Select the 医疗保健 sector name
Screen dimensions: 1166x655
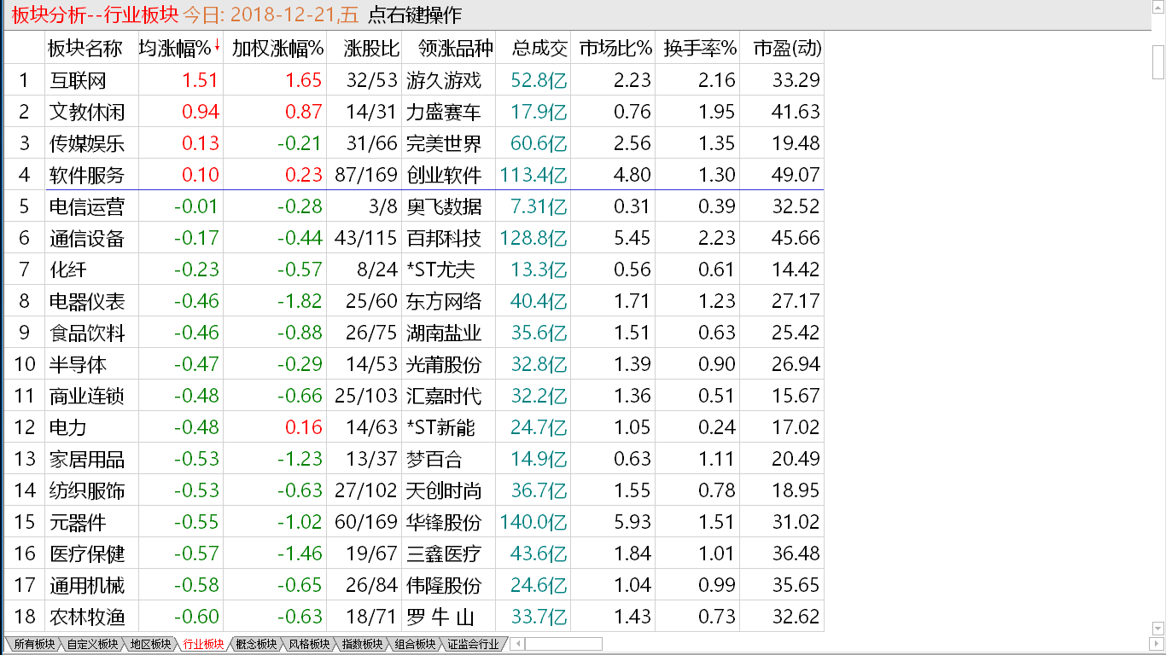[86, 554]
